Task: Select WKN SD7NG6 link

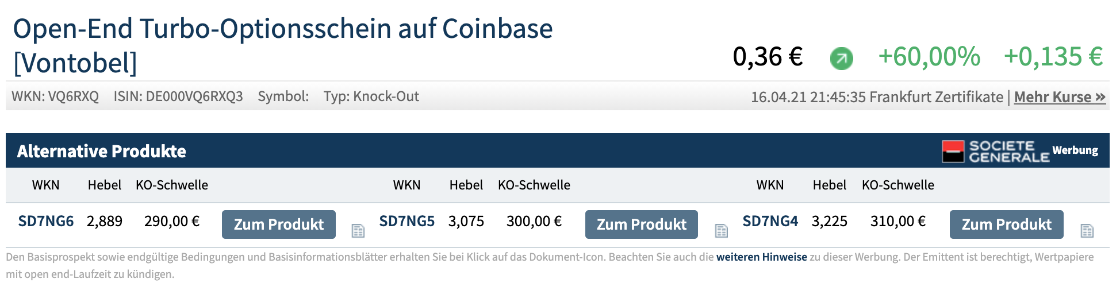Action: [46, 221]
